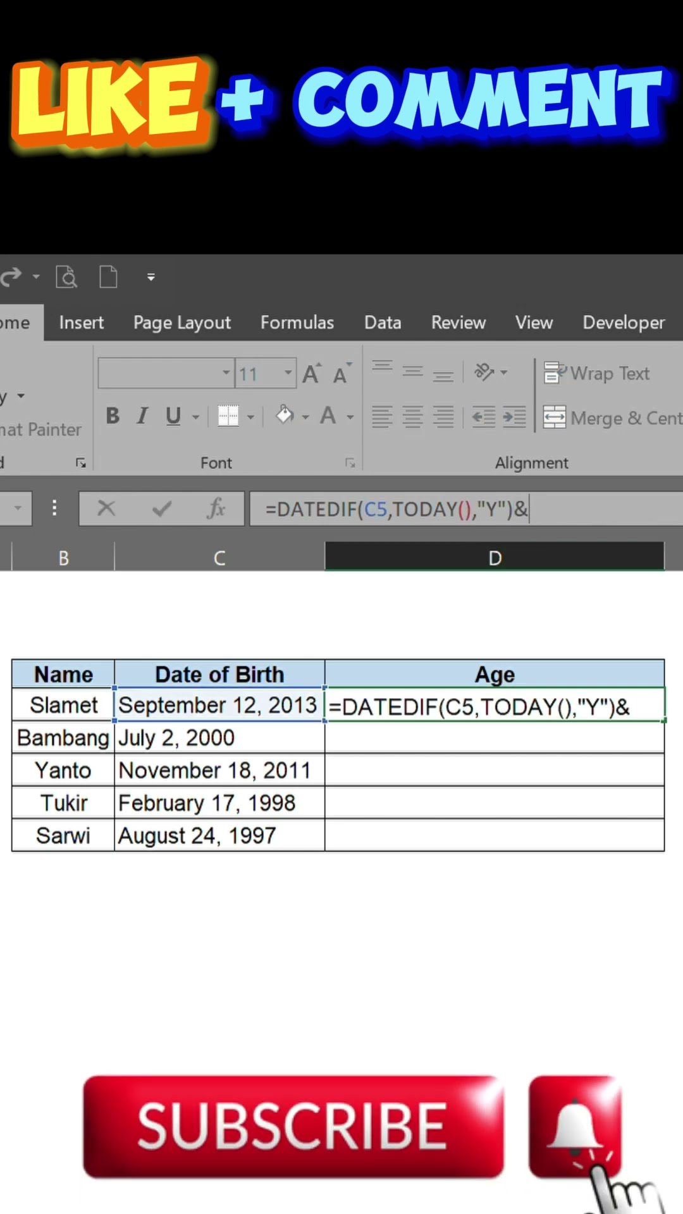The image size is (683, 1214).
Task: Expand the Borders dropdown arrow
Action: [x=250, y=417]
